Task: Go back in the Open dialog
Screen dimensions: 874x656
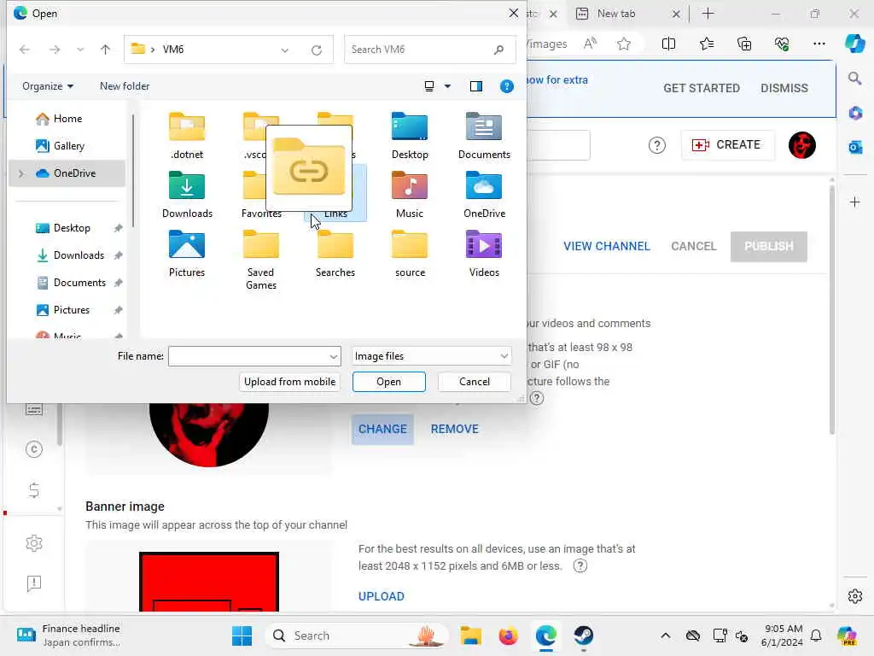Action: (x=25, y=50)
